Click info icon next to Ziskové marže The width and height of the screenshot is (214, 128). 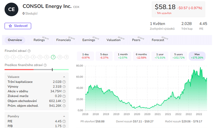tap(64, 96)
